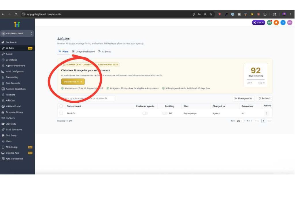
Task: Go to Launchpad in the sidebar
Action: (17, 60)
